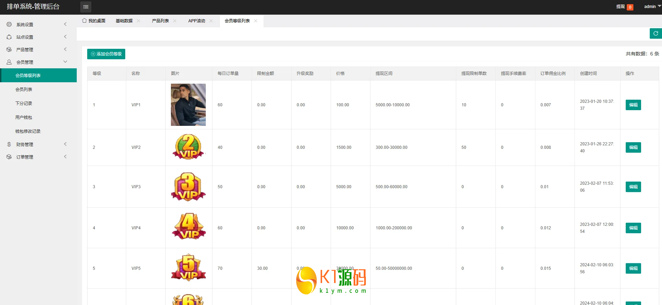Collapse the 会员管理 menu chevron
The width and height of the screenshot is (662, 305).
click(x=65, y=62)
